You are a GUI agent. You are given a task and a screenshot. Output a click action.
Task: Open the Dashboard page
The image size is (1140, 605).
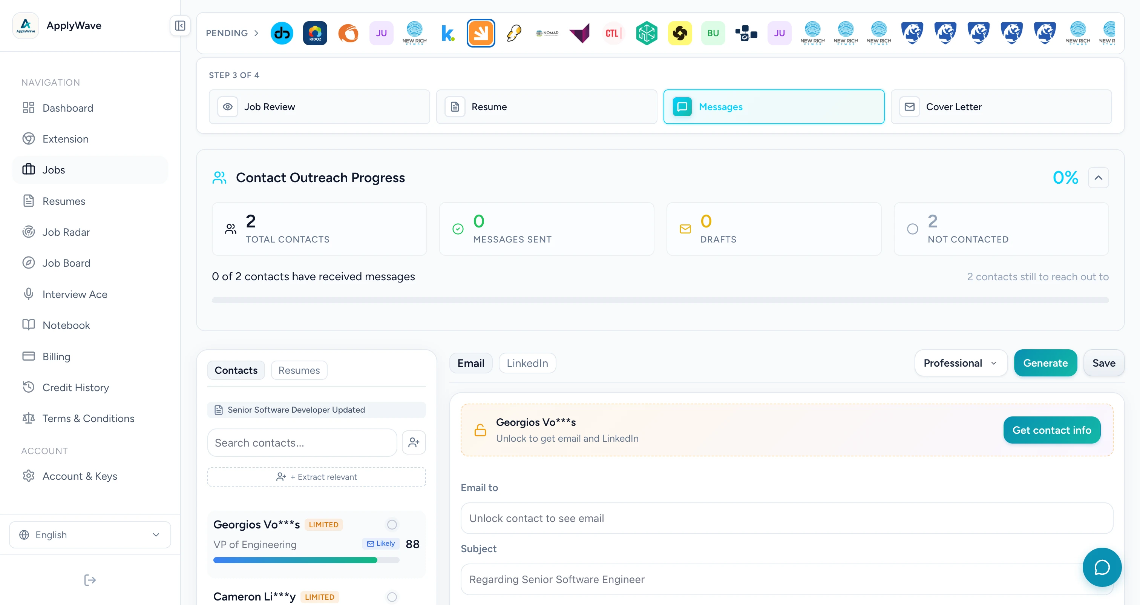(x=90, y=108)
